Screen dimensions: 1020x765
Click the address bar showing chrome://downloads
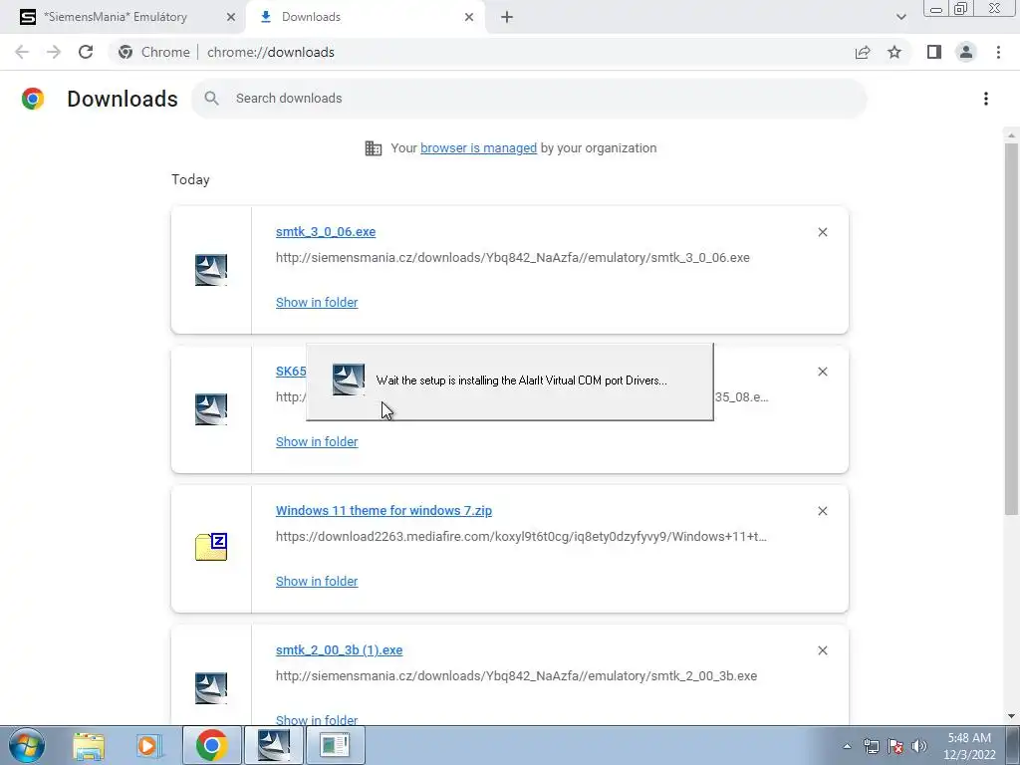271,52
